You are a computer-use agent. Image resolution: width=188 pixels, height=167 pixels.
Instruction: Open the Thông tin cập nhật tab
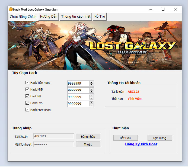coord(76,17)
